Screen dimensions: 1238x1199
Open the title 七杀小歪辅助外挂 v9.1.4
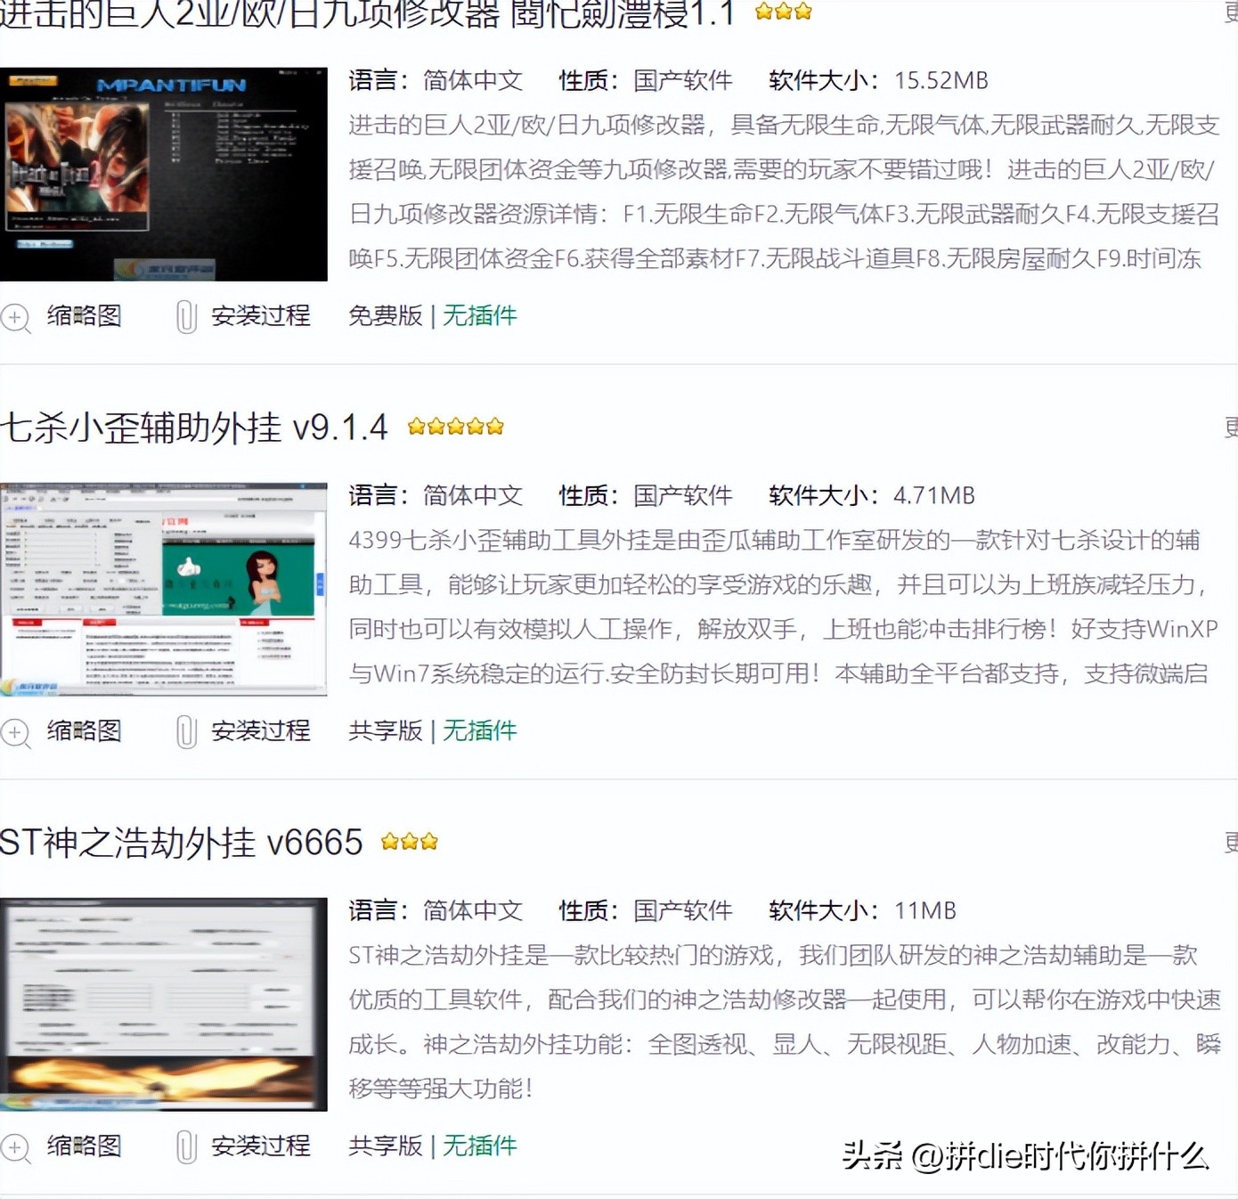pyautogui.click(x=194, y=428)
